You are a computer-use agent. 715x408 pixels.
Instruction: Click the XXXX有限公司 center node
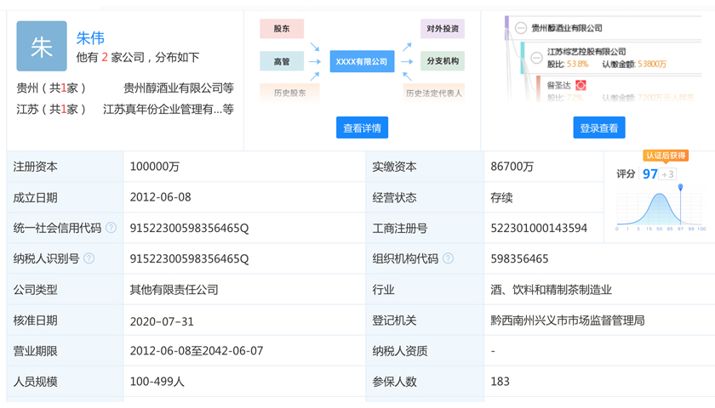(x=362, y=61)
